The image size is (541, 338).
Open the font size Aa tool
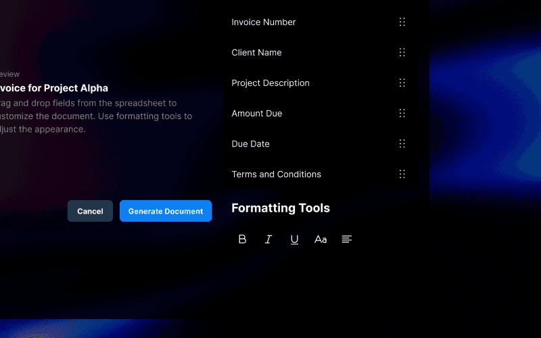coord(321,239)
